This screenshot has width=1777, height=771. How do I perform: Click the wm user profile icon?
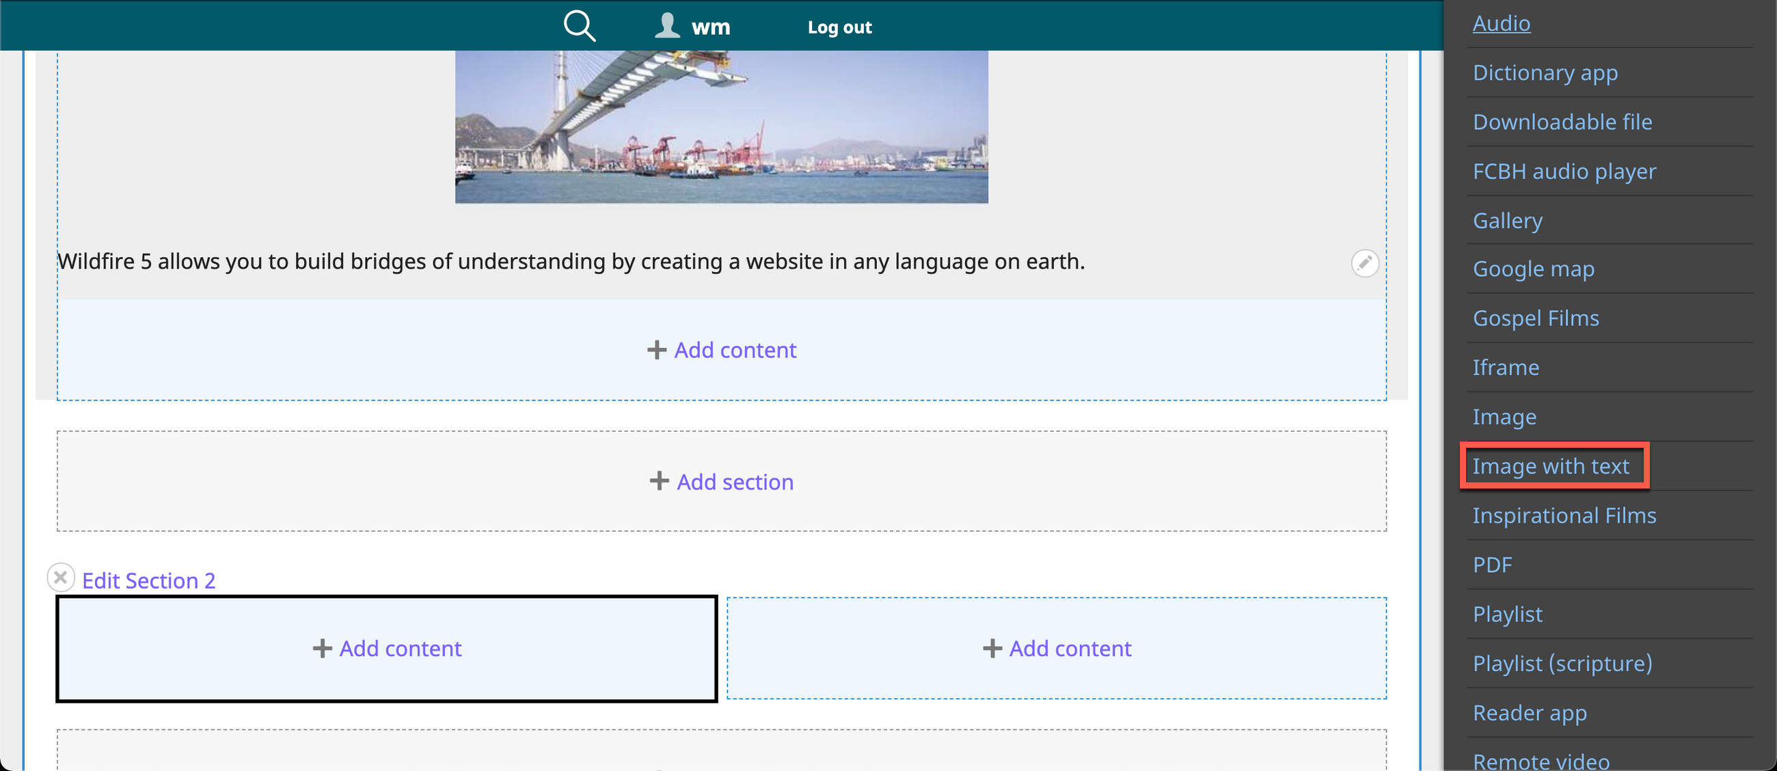[666, 26]
